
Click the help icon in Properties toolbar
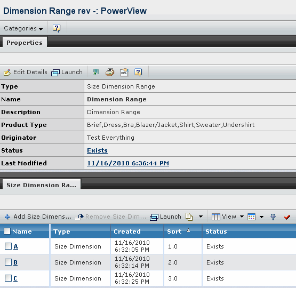[x=138, y=72]
